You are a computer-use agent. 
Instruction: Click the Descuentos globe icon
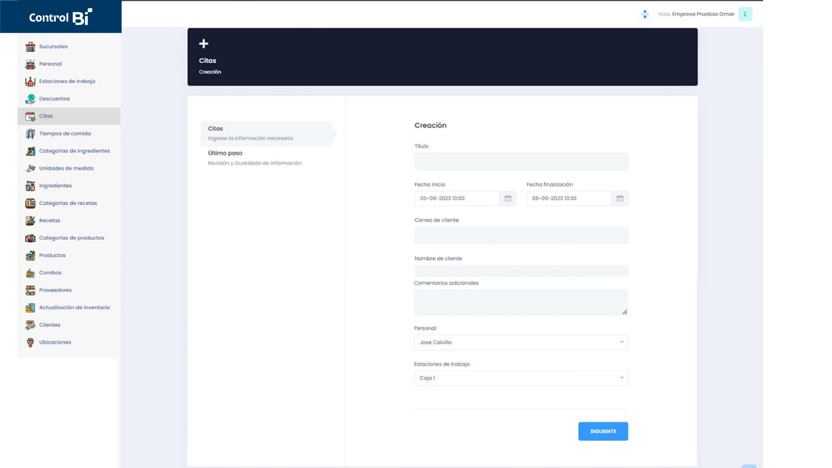tap(30, 99)
